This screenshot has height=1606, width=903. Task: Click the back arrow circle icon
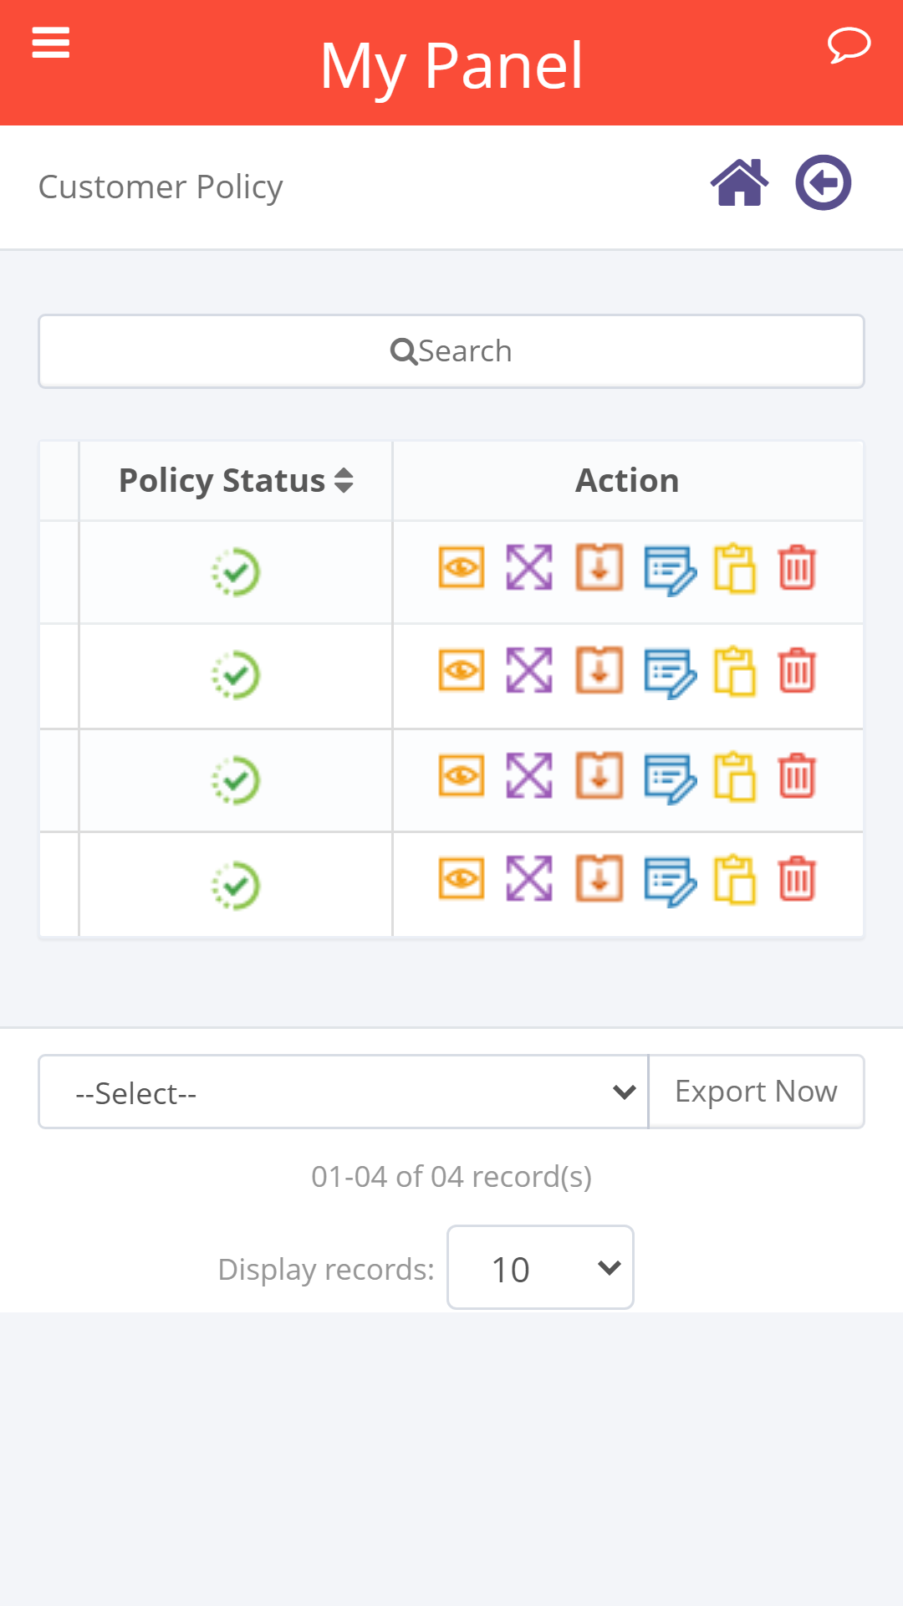tap(824, 182)
